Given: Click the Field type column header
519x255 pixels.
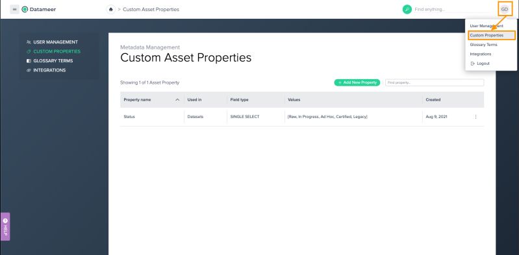Looking at the screenshot, I should [x=239, y=99].
